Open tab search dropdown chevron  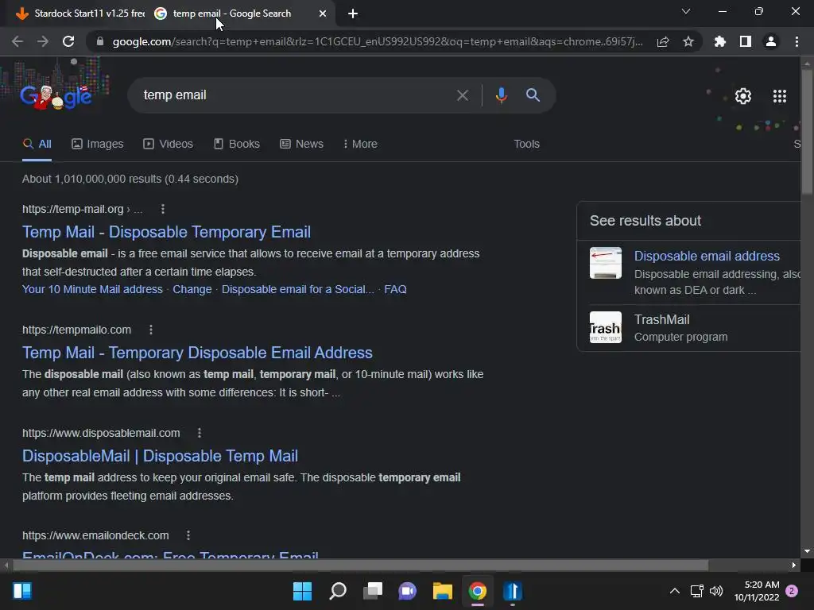tap(686, 11)
